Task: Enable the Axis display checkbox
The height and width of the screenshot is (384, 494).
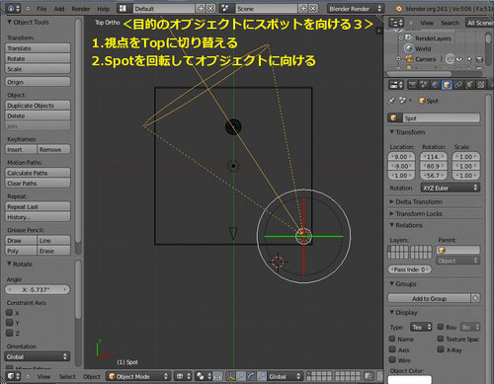Action: [x=392, y=349]
